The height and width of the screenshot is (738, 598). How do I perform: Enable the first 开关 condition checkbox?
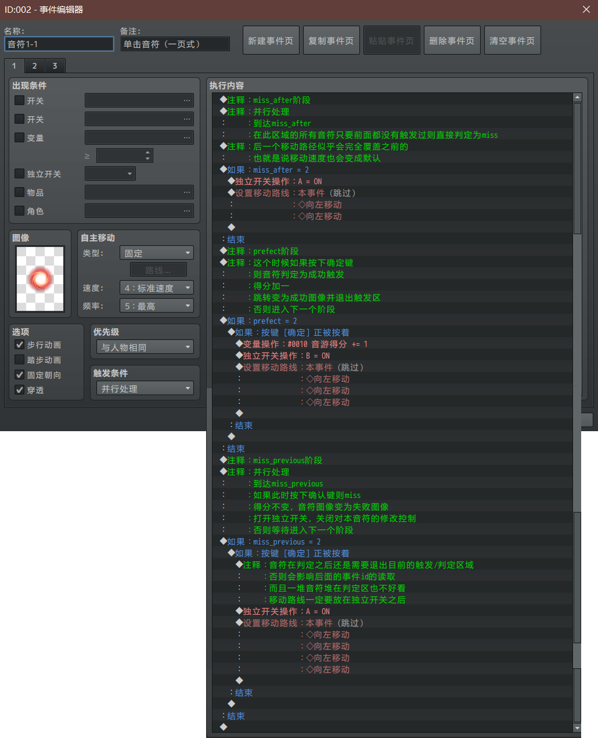pos(20,101)
